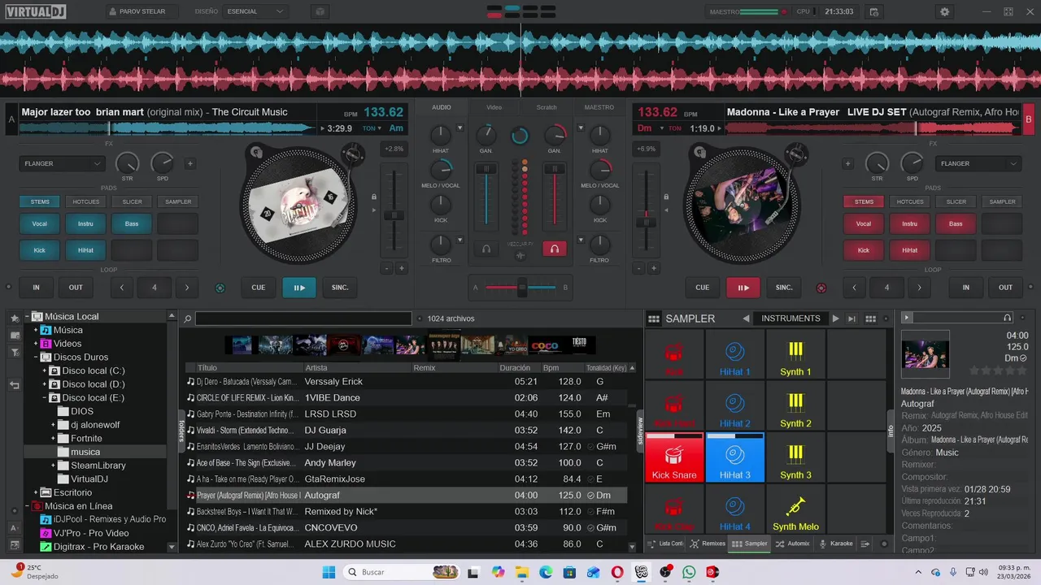Toggle the pitch lock on deck A

[x=374, y=197]
